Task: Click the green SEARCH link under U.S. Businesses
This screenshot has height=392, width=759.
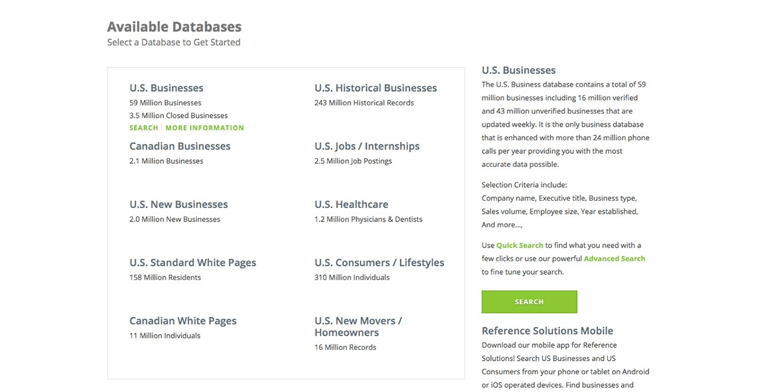Action: coord(143,128)
